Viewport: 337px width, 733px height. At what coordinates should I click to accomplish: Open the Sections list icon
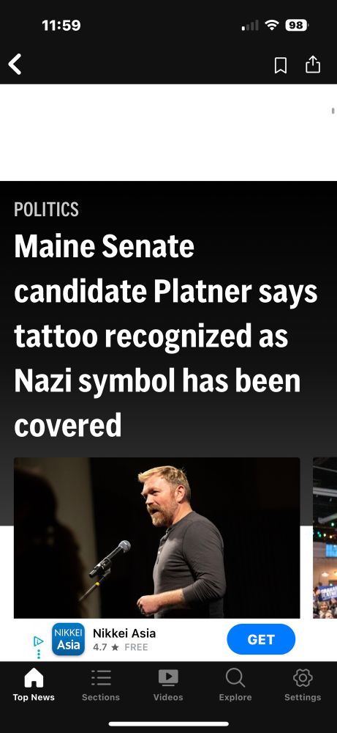tap(101, 677)
